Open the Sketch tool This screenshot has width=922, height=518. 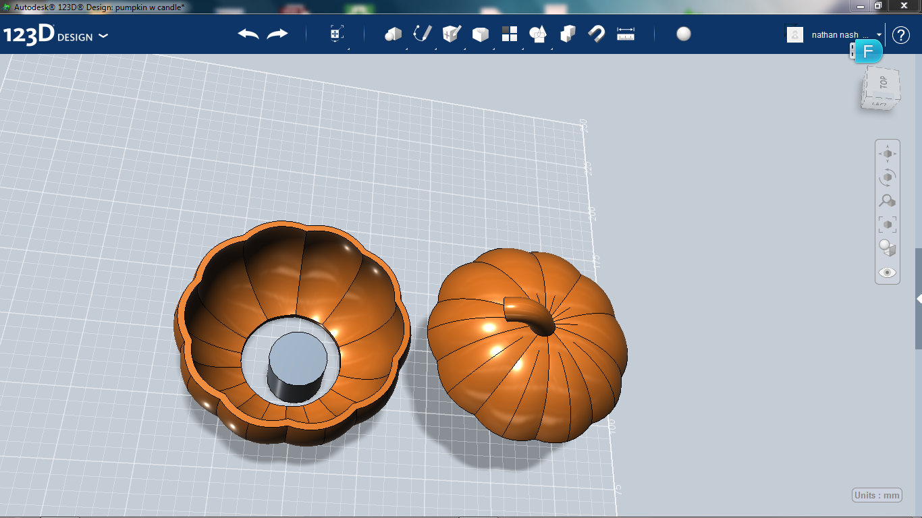click(422, 34)
